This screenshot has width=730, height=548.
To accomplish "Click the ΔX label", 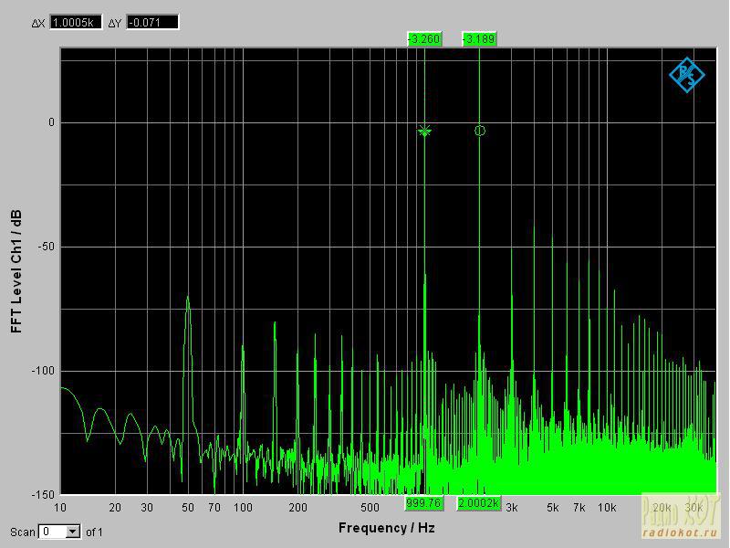I will point(38,24).
